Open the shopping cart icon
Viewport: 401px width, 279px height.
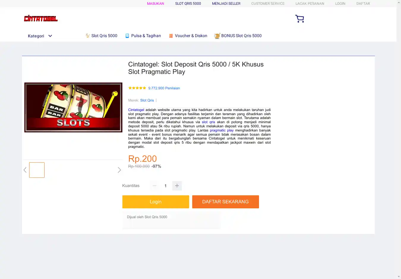299,19
